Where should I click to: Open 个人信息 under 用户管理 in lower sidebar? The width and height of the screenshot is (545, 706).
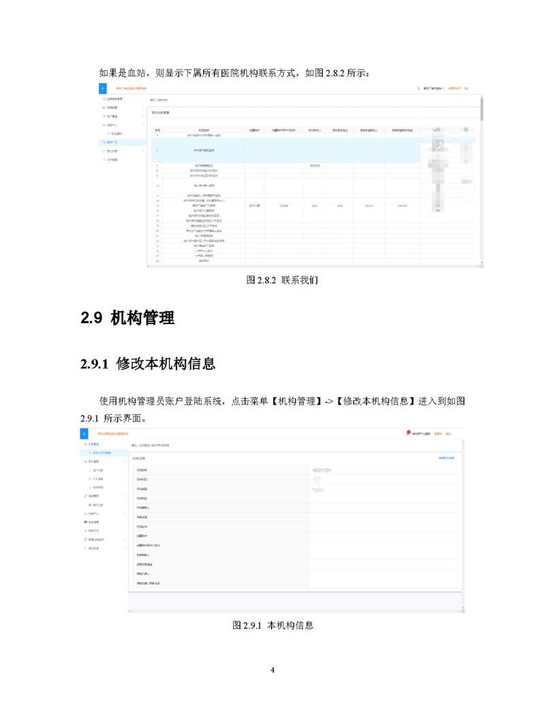tap(97, 479)
